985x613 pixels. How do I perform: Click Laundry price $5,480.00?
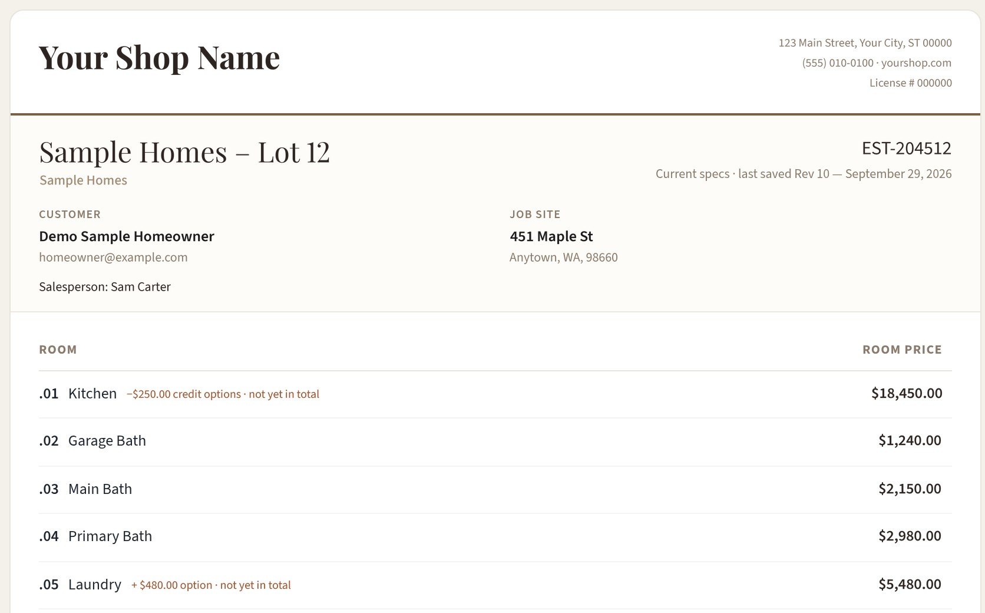click(910, 584)
